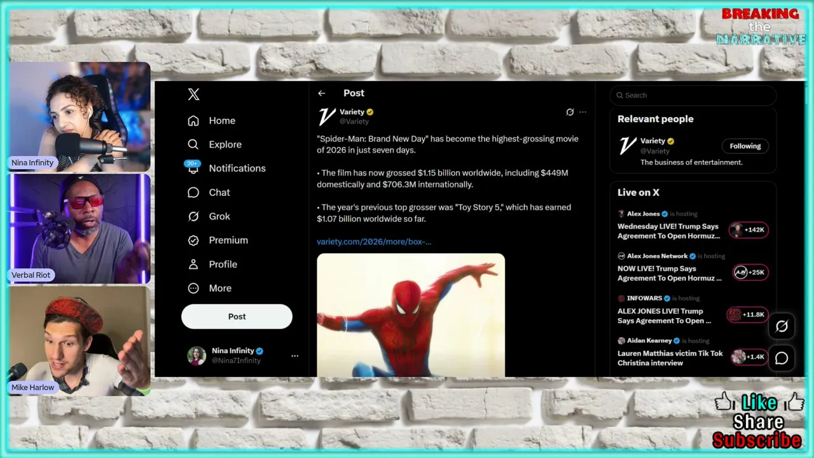The height and width of the screenshot is (458, 814).
Task: Open the floating Grok button
Action: [x=782, y=326]
